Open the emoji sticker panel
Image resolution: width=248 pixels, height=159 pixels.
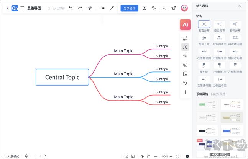click(x=186, y=65)
